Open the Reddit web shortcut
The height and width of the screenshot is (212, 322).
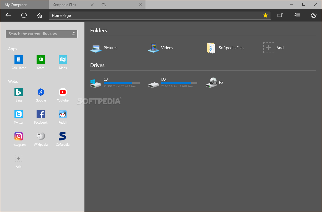coord(63,117)
